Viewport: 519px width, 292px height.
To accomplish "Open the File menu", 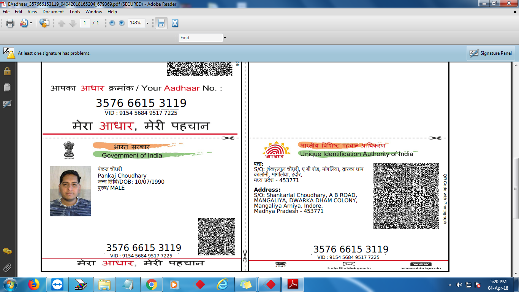I will (6, 12).
